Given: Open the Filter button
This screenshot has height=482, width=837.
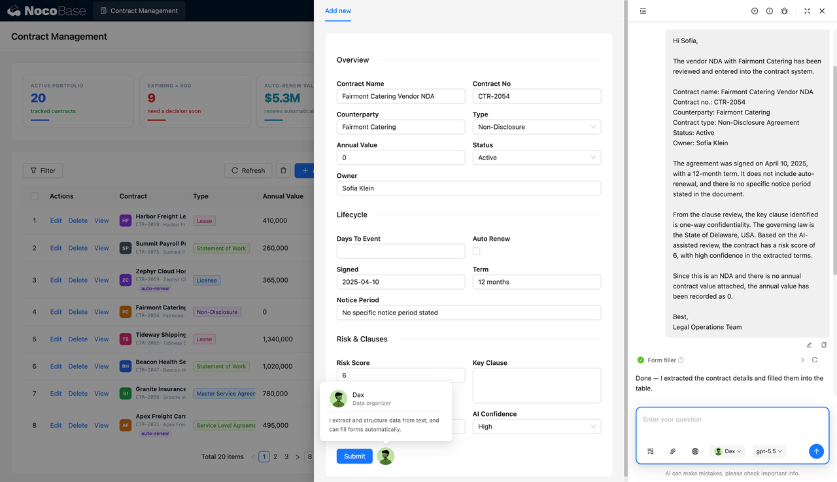Looking at the screenshot, I should pos(43,171).
